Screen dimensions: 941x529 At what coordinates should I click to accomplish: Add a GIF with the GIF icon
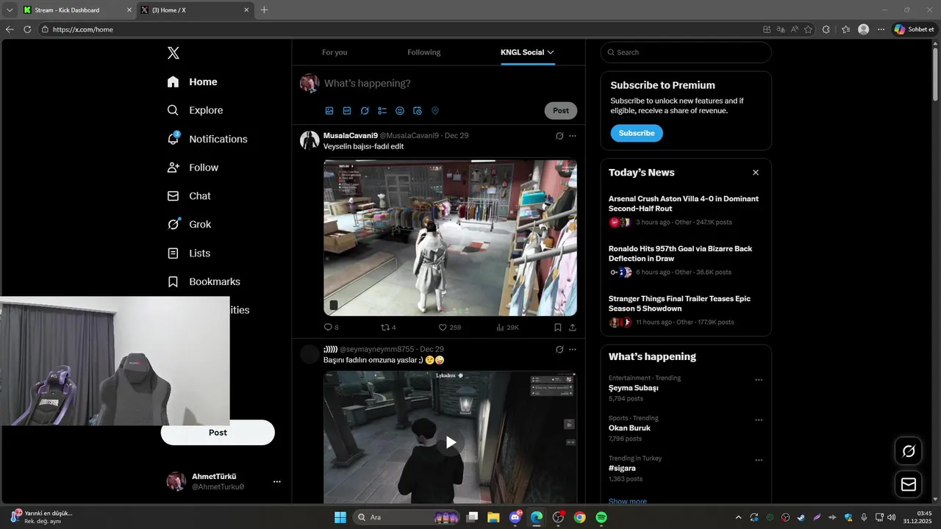pos(347,111)
